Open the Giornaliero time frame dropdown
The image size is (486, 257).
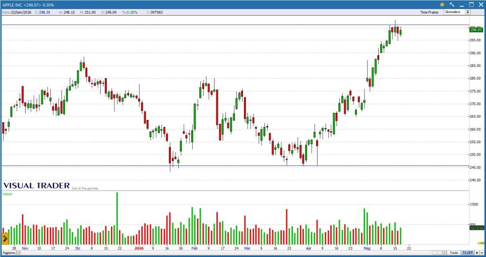[457, 12]
